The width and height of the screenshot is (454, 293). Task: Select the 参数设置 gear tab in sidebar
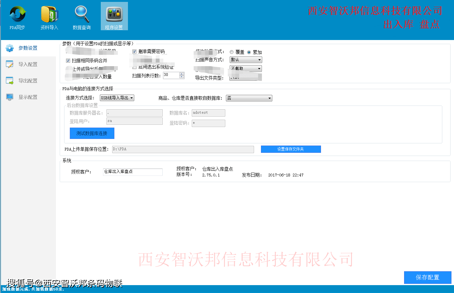coord(28,48)
